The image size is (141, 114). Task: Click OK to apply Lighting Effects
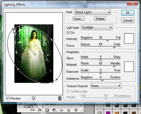[x=128, y=13]
